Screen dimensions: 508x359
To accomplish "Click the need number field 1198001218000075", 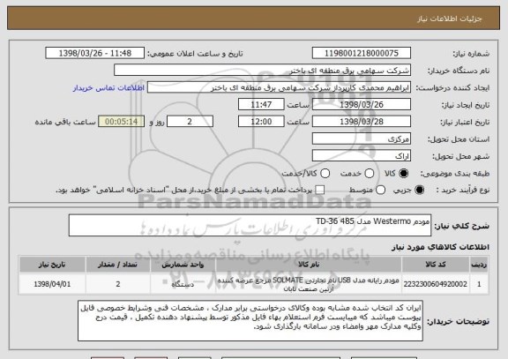I will pos(362,53).
